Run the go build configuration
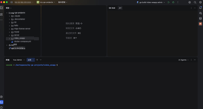 tap(169, 2)
